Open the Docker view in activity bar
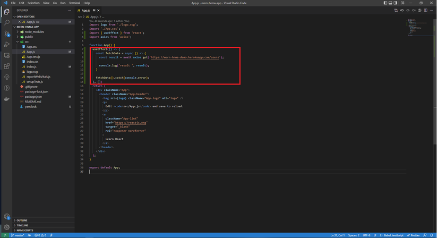438x238 pixels. (6, 99)
